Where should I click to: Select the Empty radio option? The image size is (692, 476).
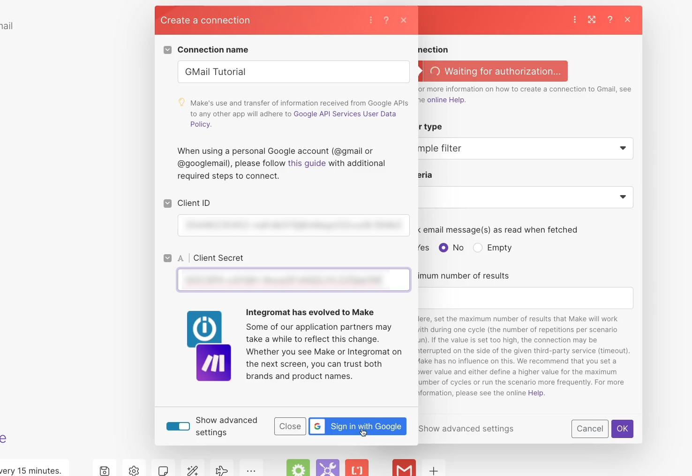click(x=478, y=248)
